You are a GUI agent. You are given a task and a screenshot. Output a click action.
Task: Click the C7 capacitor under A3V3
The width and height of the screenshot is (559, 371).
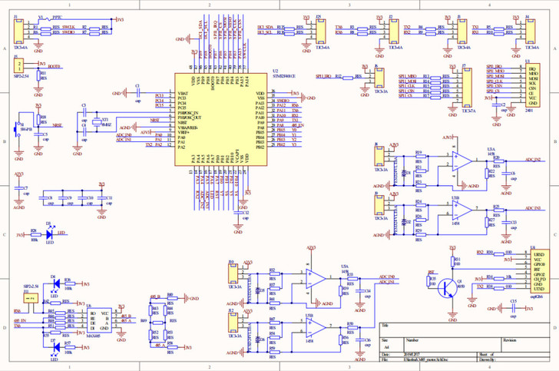pyautogui.click(x=19, y=189)
